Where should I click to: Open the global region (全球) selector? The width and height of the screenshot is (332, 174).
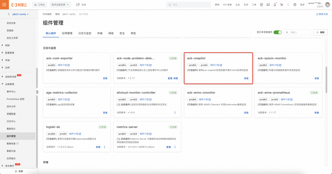click(81, 5)
